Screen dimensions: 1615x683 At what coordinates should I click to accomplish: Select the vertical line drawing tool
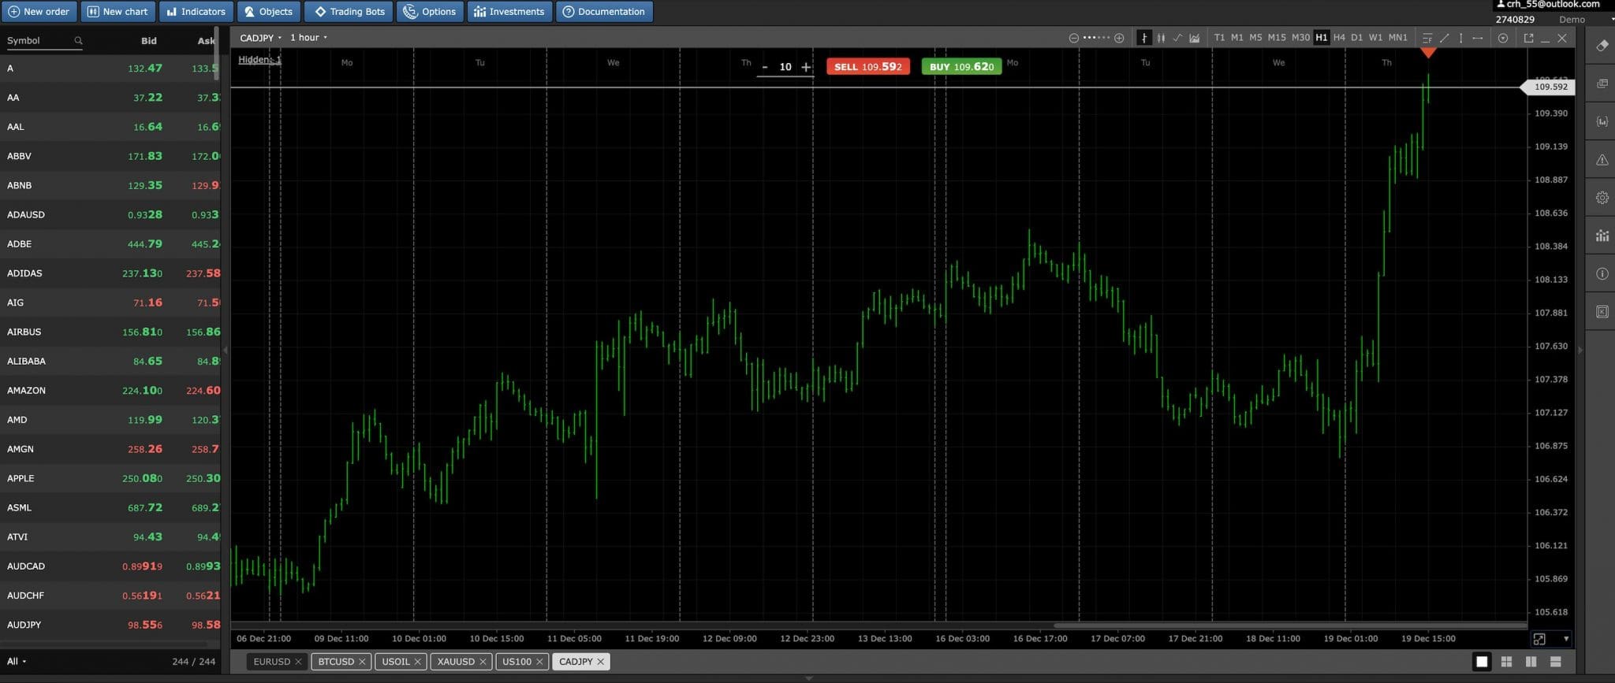point(1461,38)
